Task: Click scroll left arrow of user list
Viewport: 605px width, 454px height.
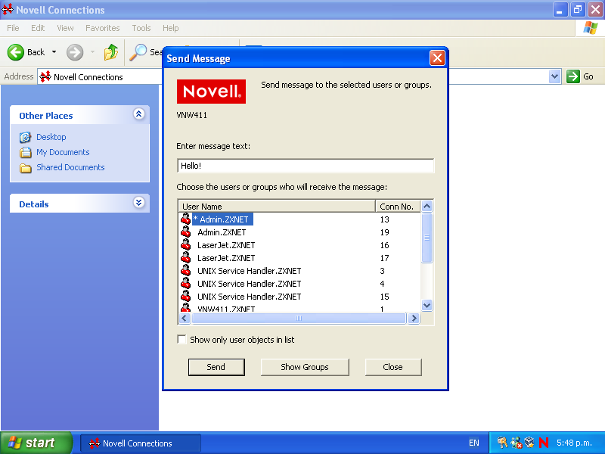Action: pos(184,318)
